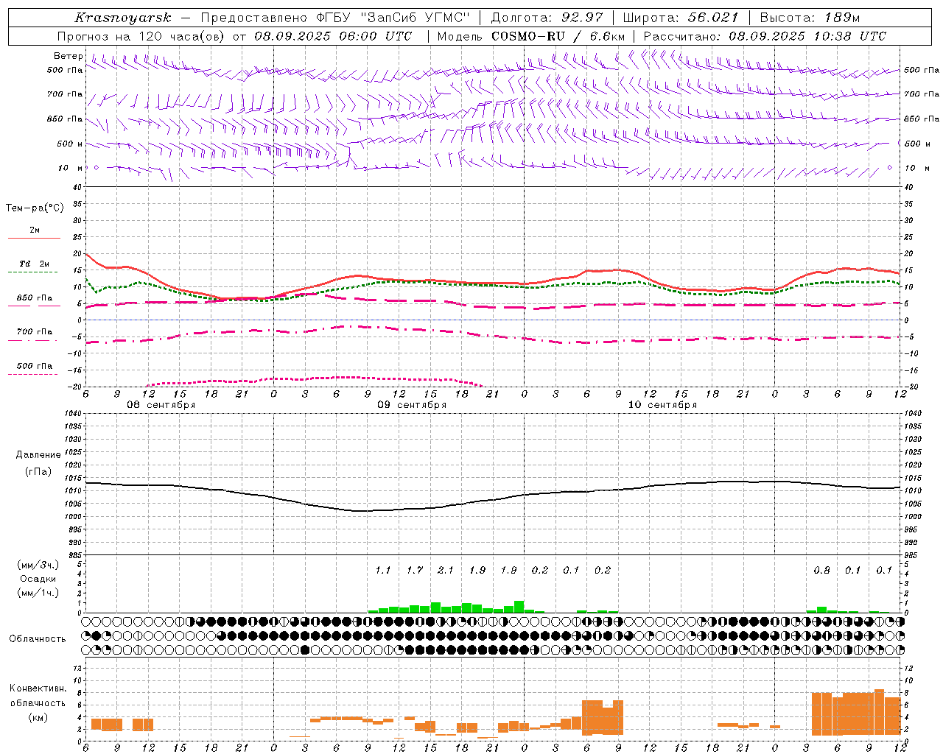Click the 0.8 precipitation value
The height and width of the screenshot is (754, 943).
[x=821, y=570]
